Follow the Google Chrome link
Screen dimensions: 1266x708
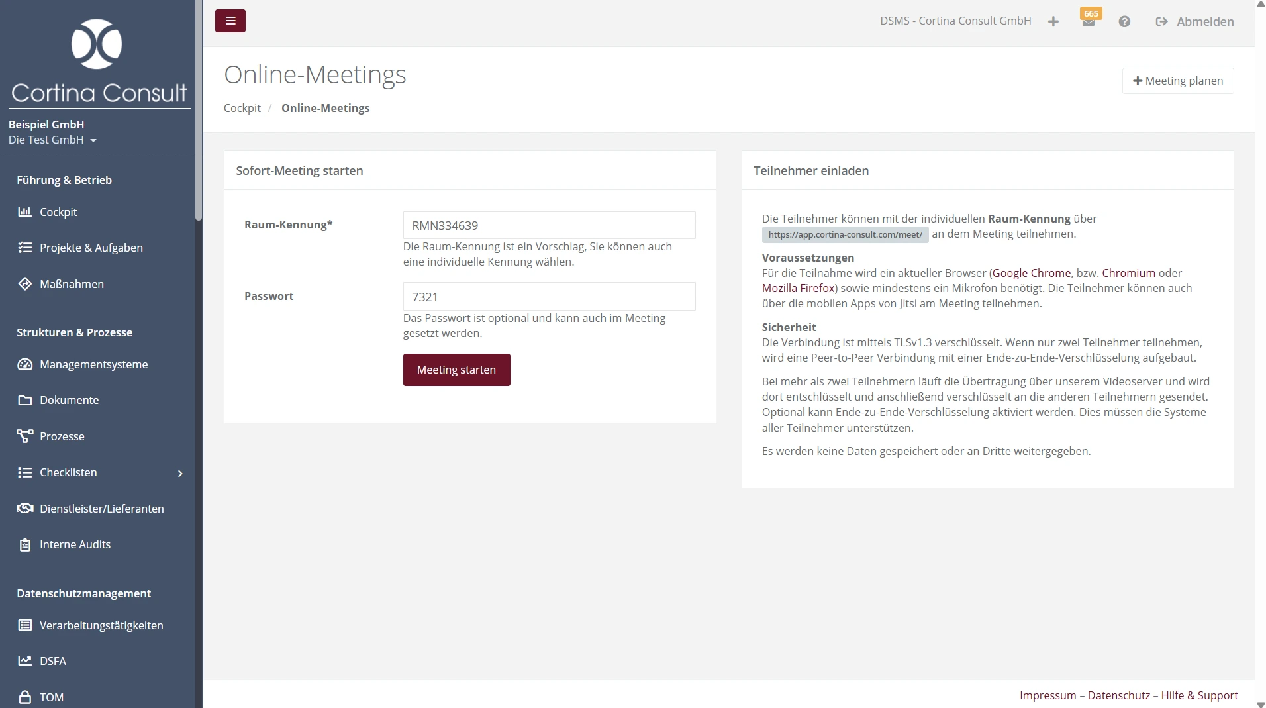click(1031, 273)
